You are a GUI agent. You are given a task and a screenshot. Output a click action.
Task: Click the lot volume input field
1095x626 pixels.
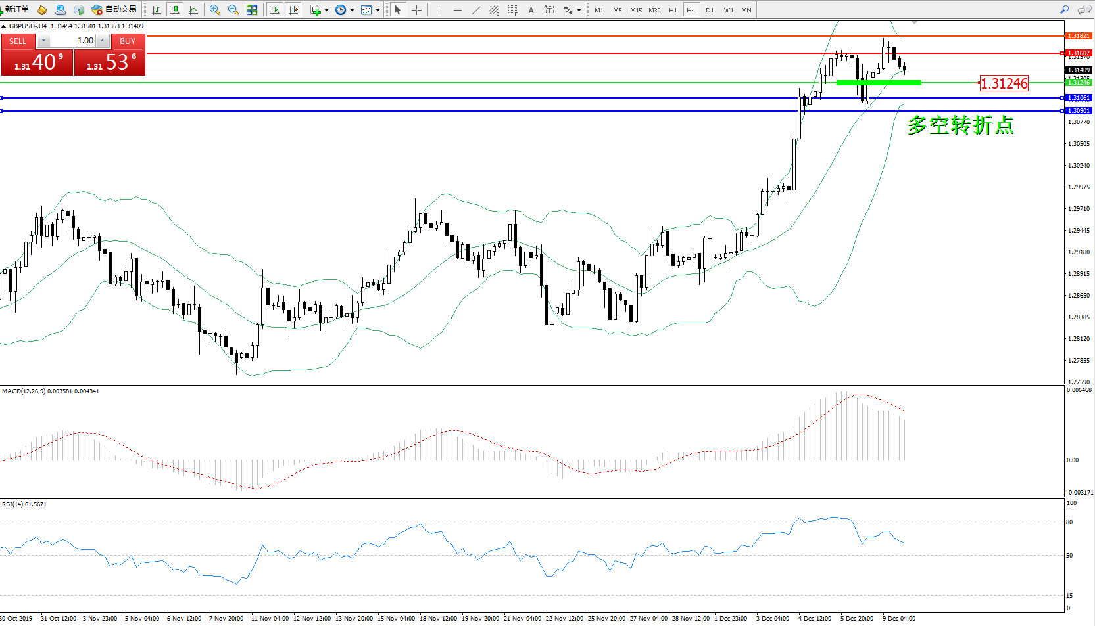(74, 41)
